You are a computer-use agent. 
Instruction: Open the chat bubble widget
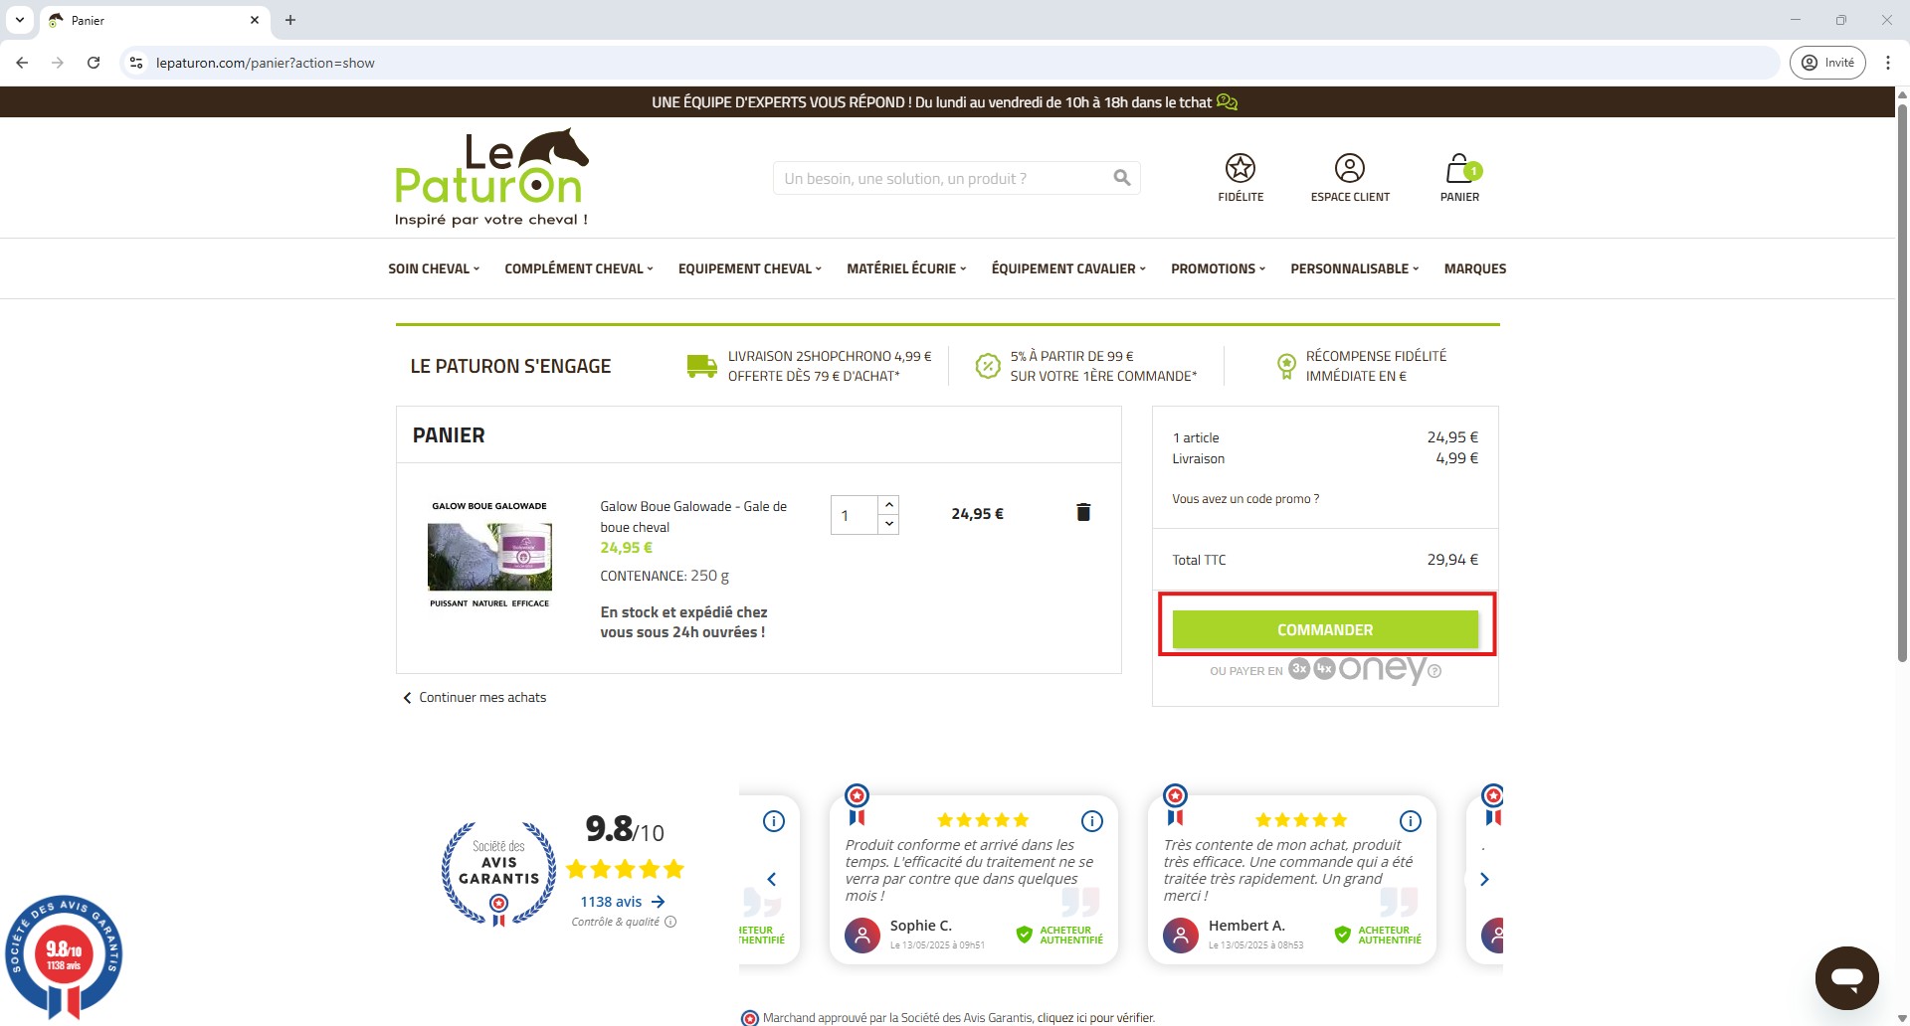pos(1846,977)
